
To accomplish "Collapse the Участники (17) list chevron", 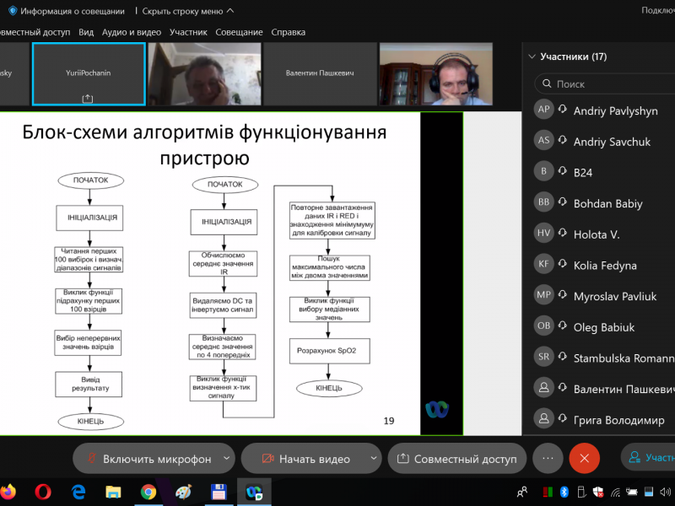I will (532, 57).
